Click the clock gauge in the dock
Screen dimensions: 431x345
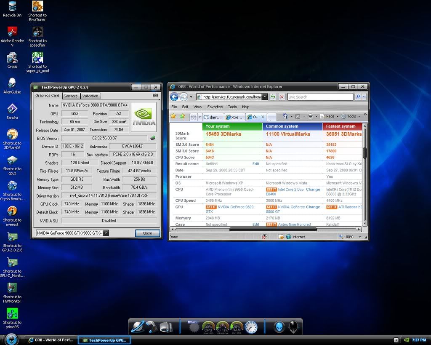(251, 327)
